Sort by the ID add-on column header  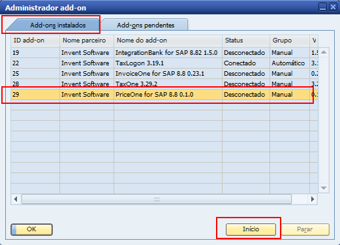pyautogui.click(x=35, y=41)
